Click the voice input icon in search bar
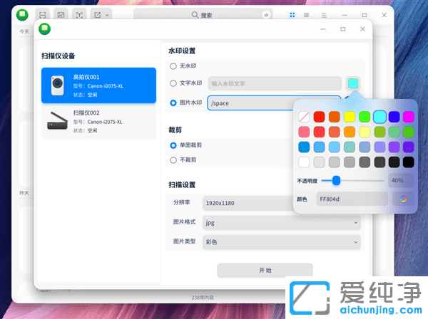 coord(266,14)
